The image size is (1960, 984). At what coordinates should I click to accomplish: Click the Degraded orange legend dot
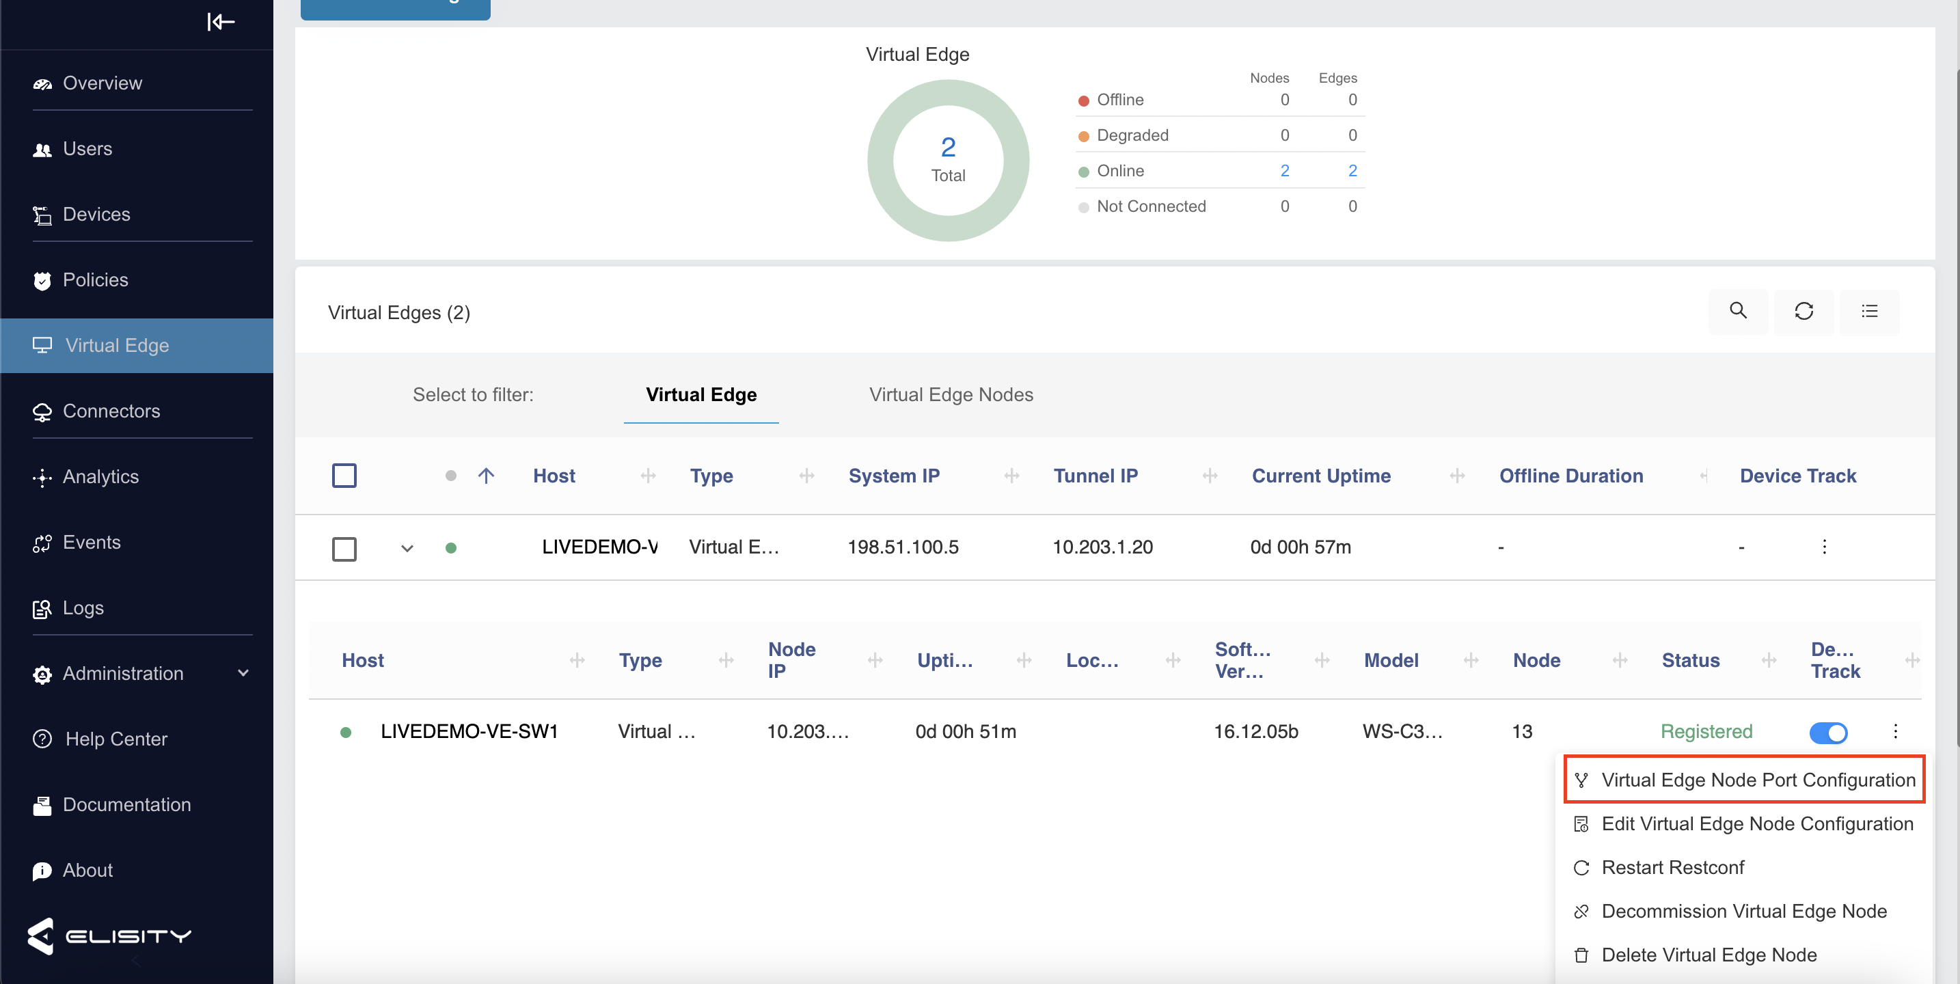[x=1083, y=136]
